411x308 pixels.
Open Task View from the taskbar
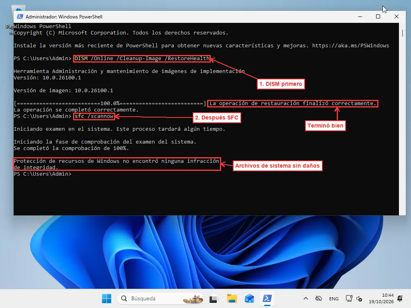point(214,298)
